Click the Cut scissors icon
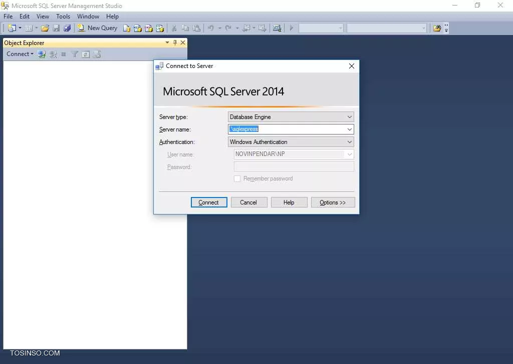 (174, 28)
